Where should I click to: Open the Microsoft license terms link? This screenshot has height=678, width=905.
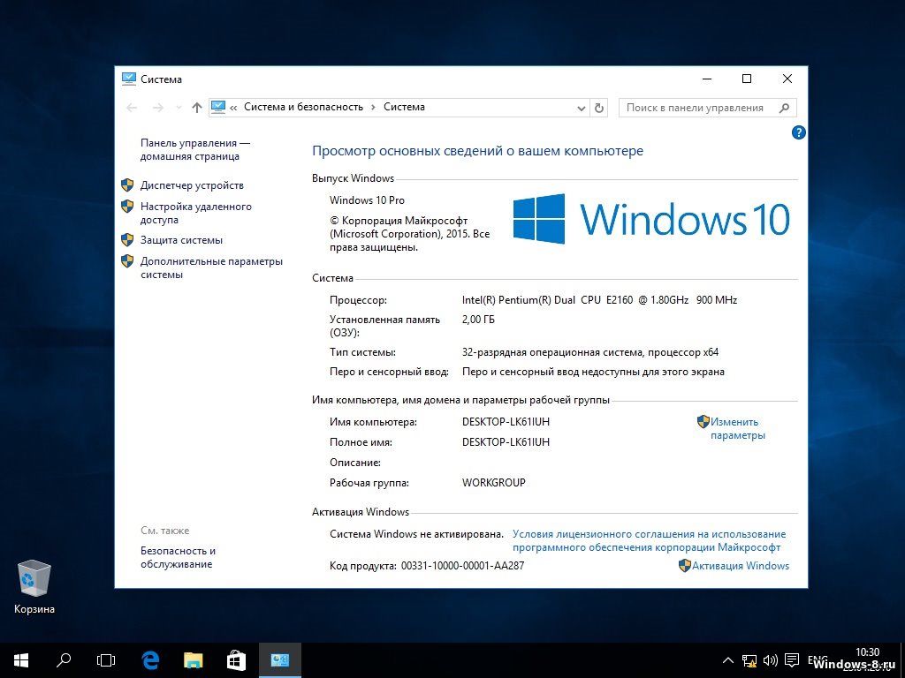(x=649, y=541)
